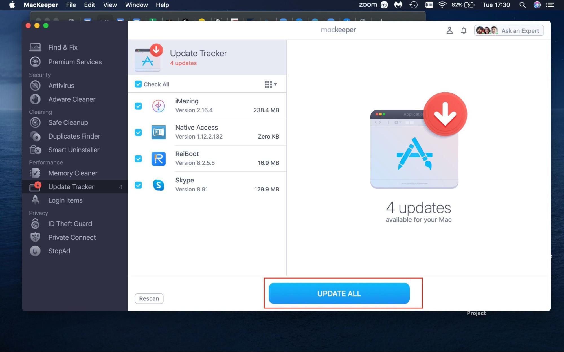Uncheck the Skype update checkbox
Viewport: 564px width, 352px height.
tap(138, 185)
